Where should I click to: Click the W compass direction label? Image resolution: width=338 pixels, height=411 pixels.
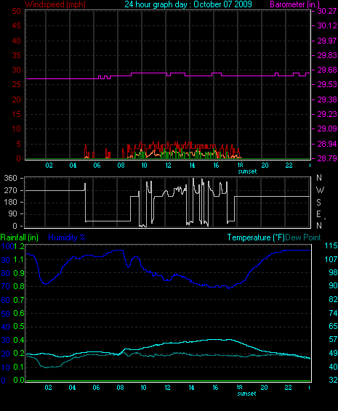320,190
